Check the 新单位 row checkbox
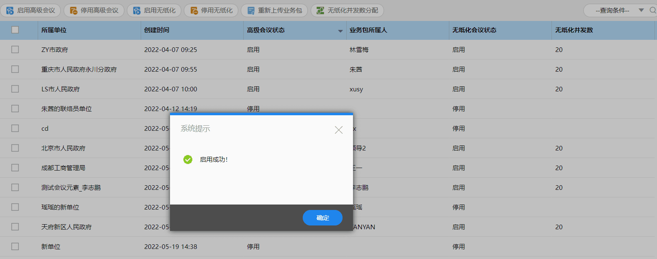The height and width of the screenshot is (259, 657). 15,246
